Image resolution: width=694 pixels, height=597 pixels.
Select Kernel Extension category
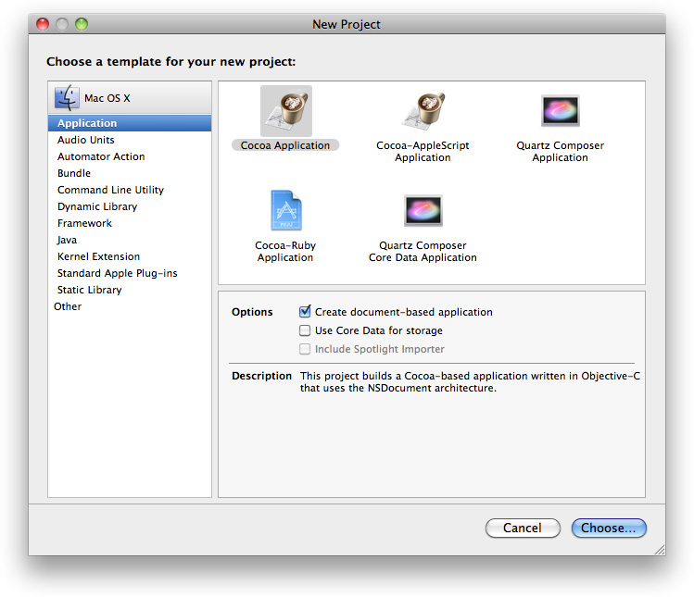pos(99,256)
